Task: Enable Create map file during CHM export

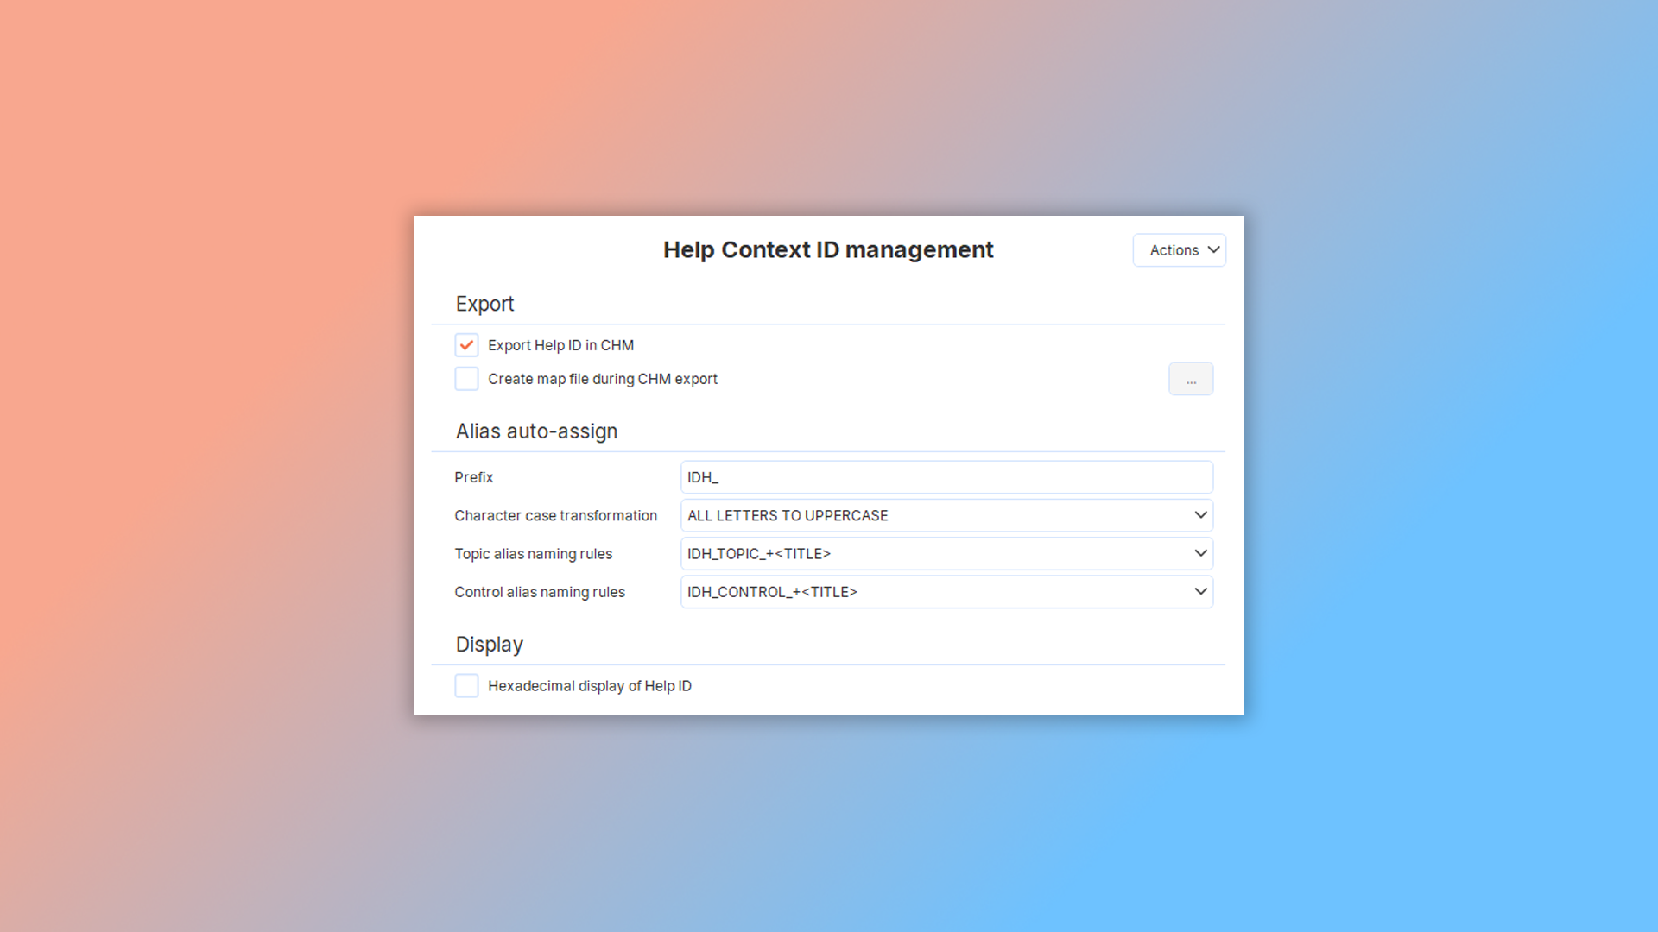Action: (x=466, y=379)
